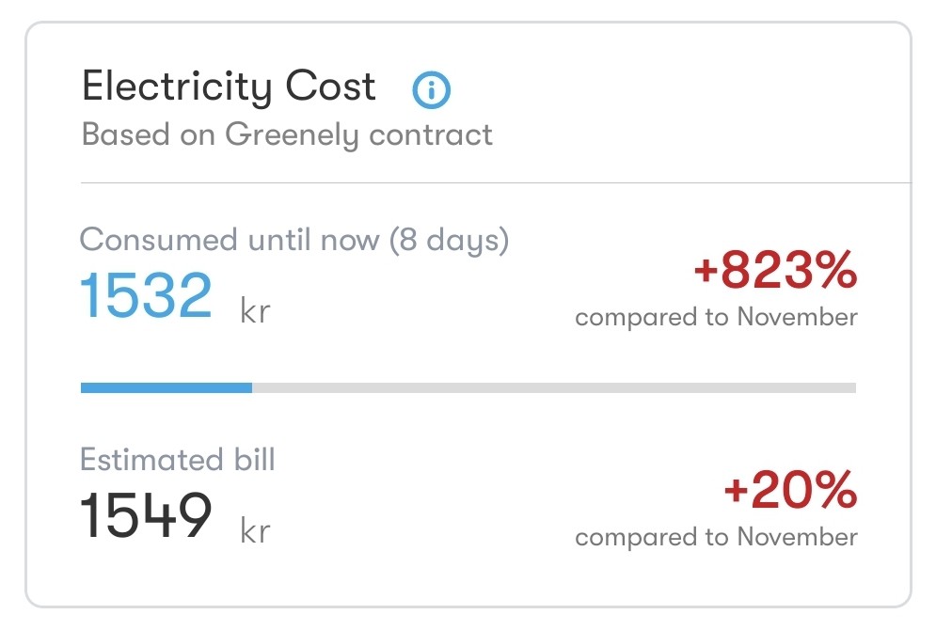Click the gray unfilled part of the progress bar
The width and height of the screenshot is (936, 630).
[553, 387]
